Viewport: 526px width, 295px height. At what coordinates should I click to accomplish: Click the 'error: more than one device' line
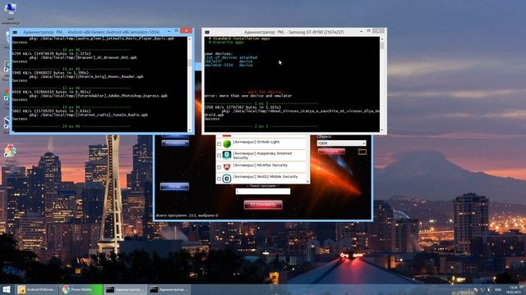[248, 96]
